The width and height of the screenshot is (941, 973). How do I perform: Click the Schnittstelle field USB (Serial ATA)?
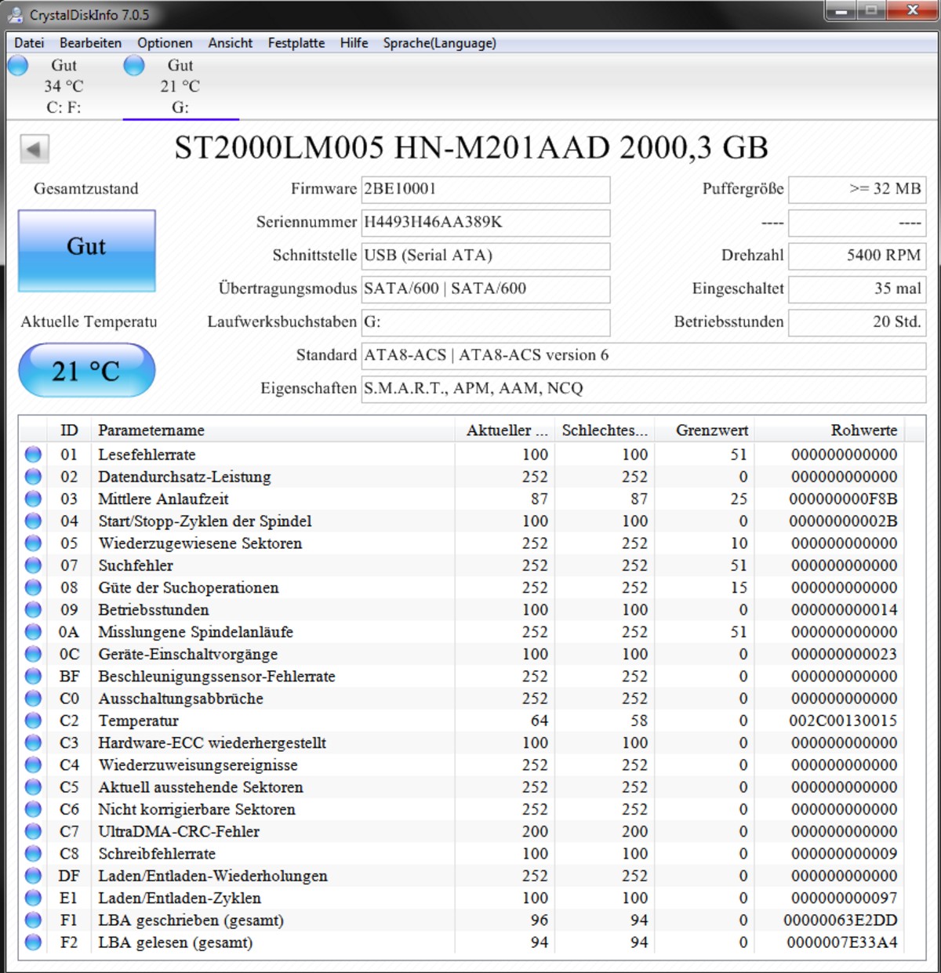pyautogui.click(x=485, y=256)
